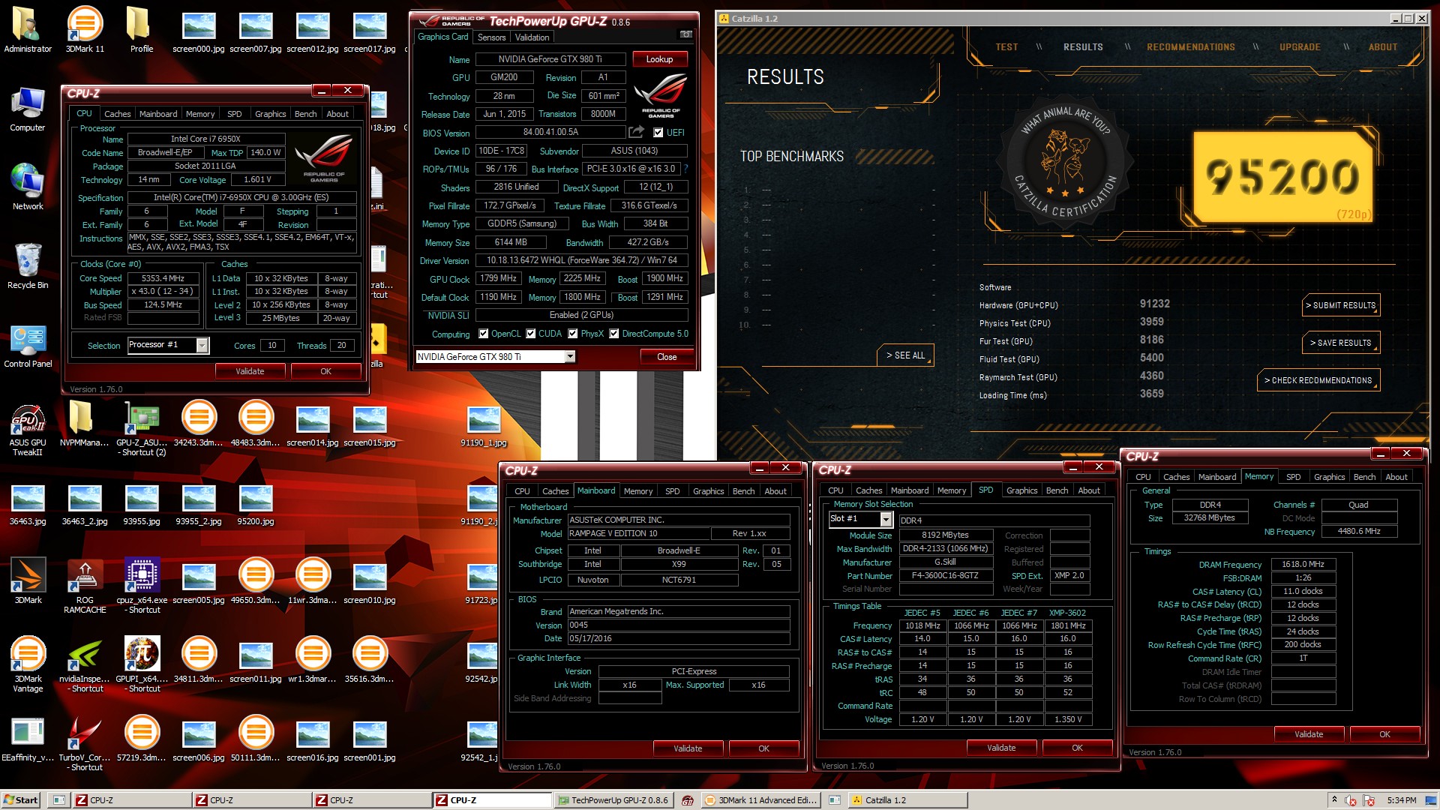
Task: Click the 95200 score badge in Catzilla
Action: click(x=1282, y=178)
